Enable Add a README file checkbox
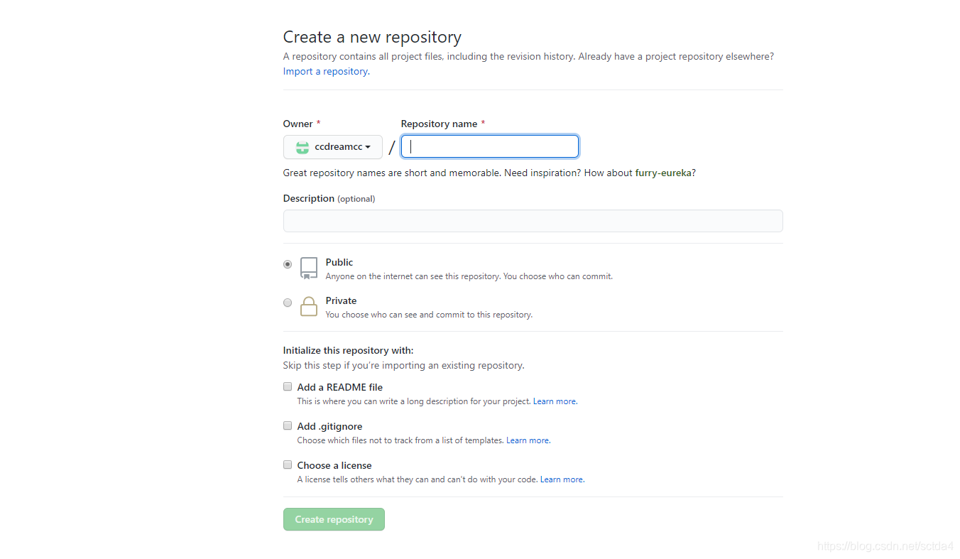The height and width of the screenshot is (559, 960). click(288, 386)
